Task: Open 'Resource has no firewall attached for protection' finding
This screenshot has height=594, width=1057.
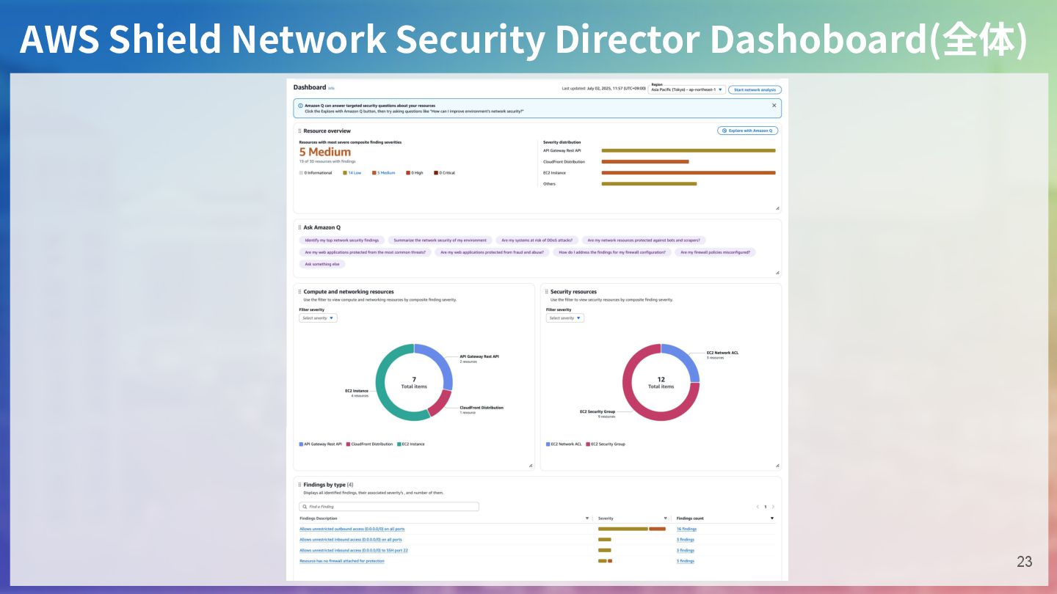Action: pos(342,561)
